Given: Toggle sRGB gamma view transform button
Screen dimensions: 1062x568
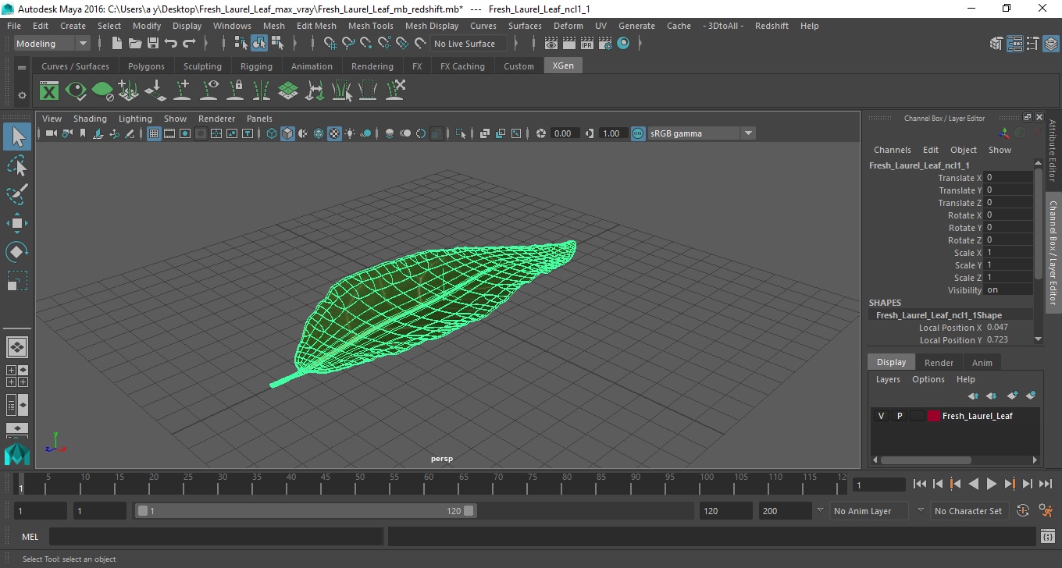Looking at the screenshot, I should [638, 133].
